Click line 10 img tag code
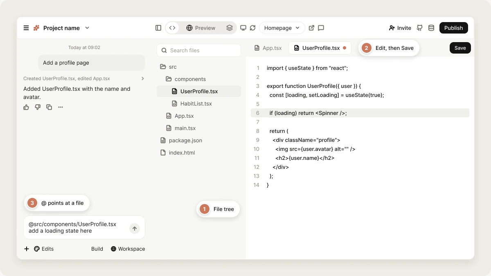 click(315, 149)
